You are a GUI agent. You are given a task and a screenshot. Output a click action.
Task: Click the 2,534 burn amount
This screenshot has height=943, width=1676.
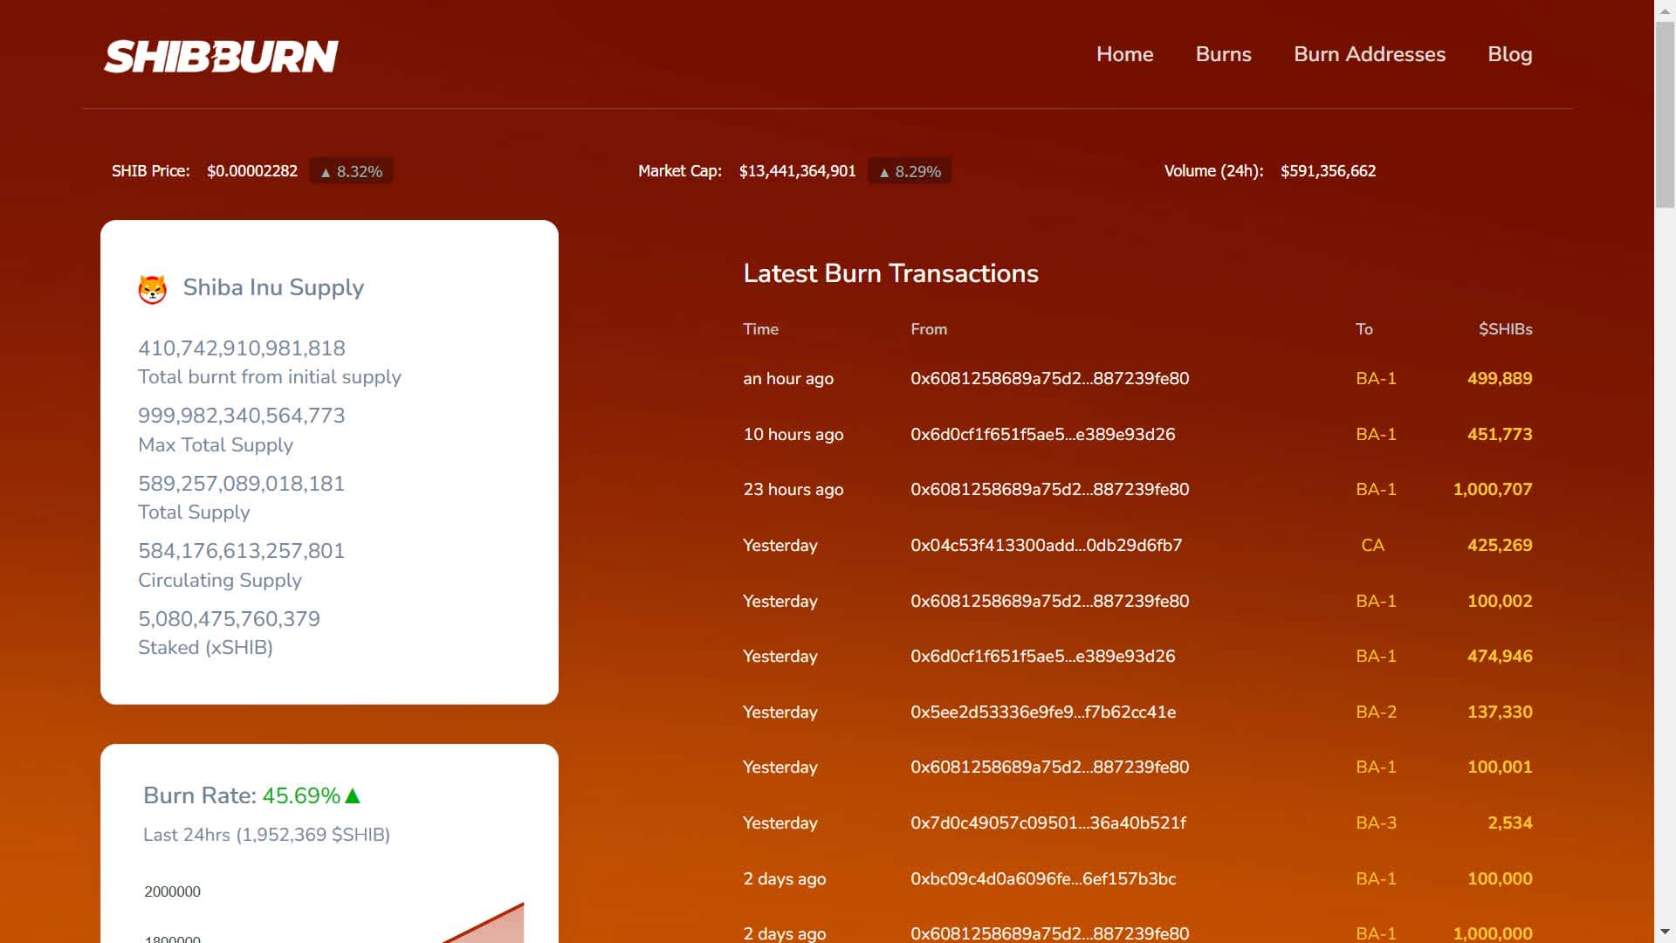(1510, 823)
